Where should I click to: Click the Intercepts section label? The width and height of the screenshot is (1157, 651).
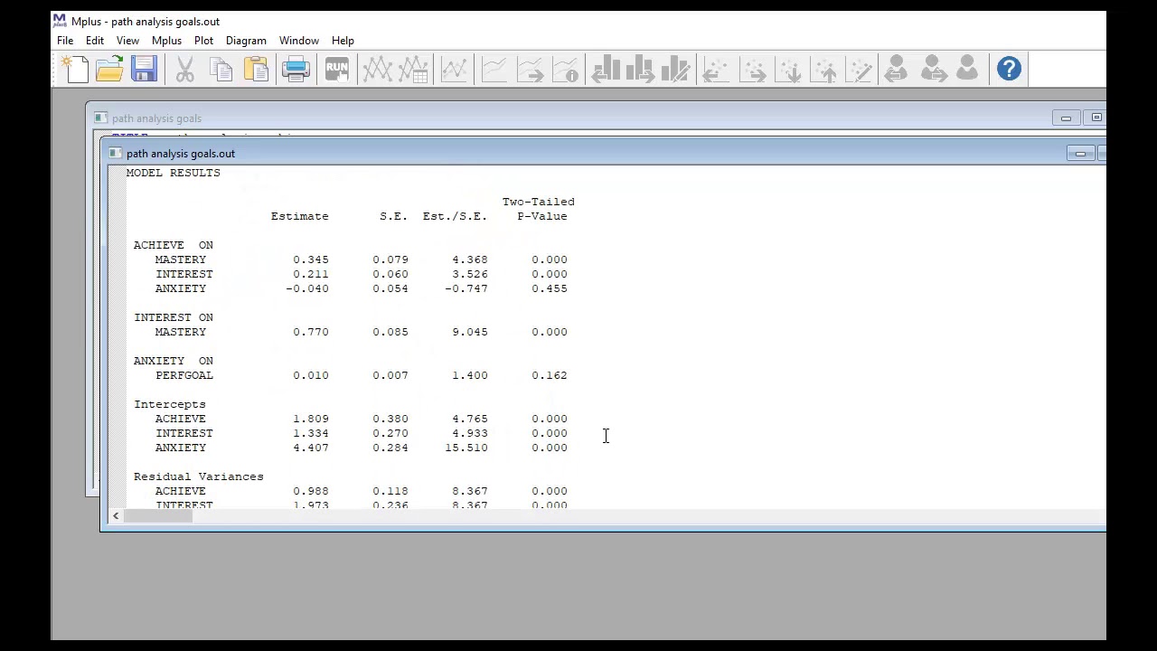tap(170, 404)
